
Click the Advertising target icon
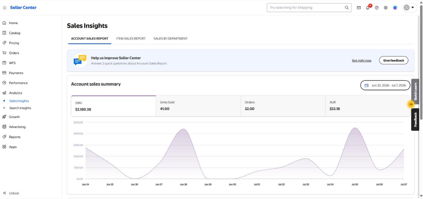coord(4,127)
